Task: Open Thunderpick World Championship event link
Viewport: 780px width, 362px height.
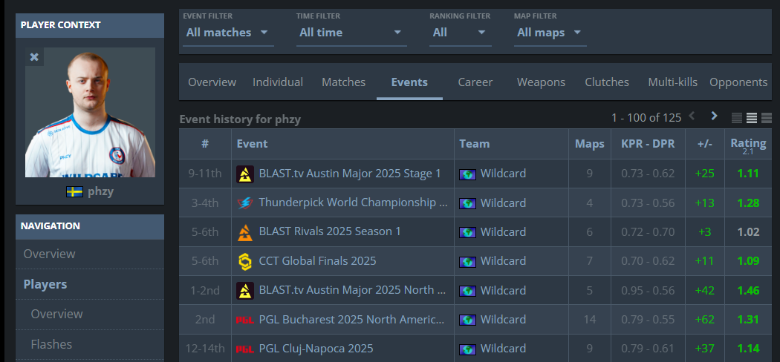Action: [353, 203]
